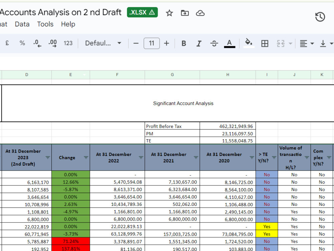Select column H header
The image size is (334, 251).
(x=228, y=75)
